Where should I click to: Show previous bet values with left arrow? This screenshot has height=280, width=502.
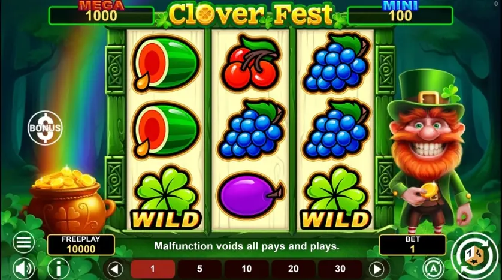[115, 269]
